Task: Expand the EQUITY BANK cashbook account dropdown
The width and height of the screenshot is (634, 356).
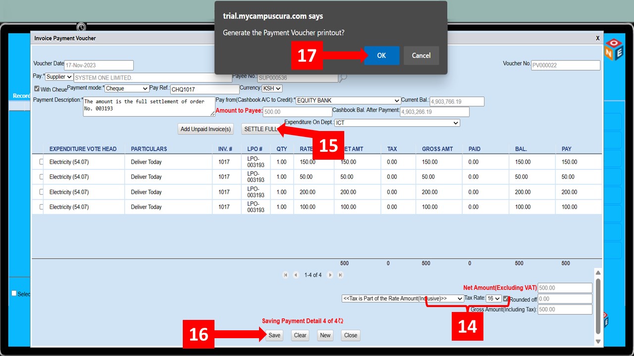Action: [x=348, y=101]
